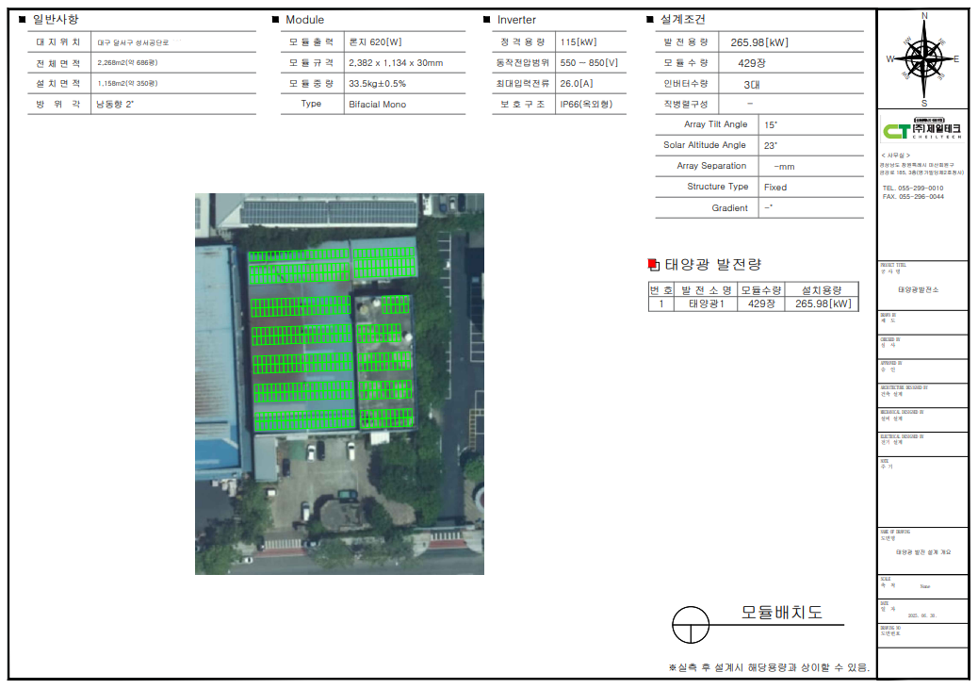
Task: Click the '설 치 면 적' label
Action: (58, 83)
